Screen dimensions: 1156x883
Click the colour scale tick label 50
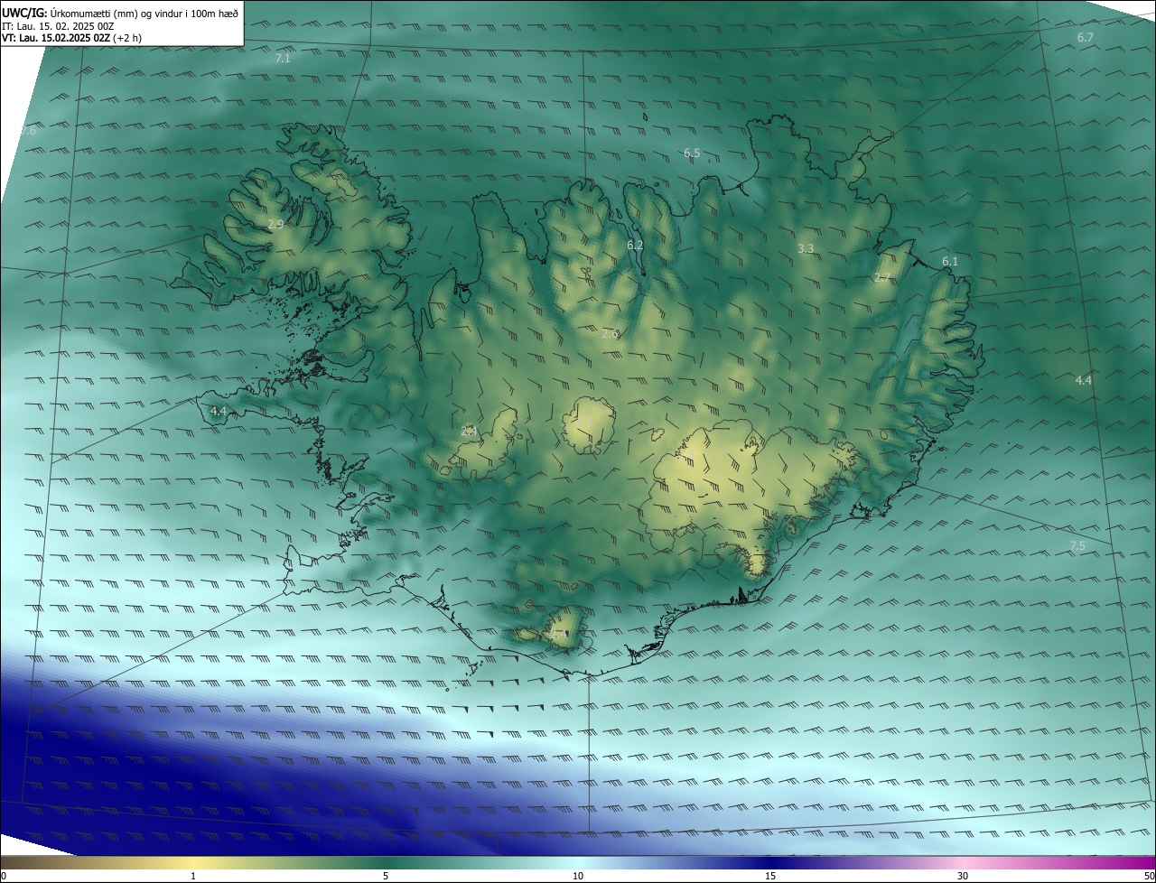[1150, 877]
